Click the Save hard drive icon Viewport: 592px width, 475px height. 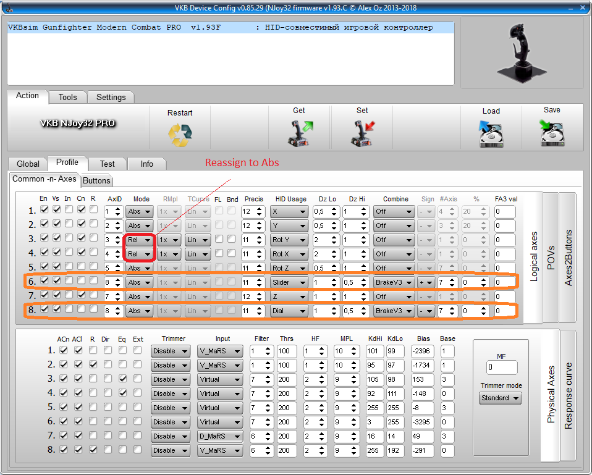point(552,133)
